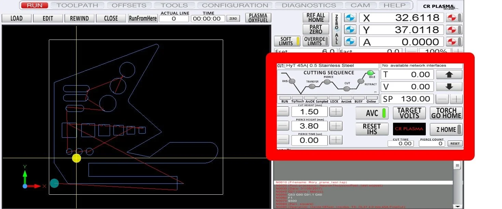Click the red home target icon for A axis
The width and height of the screenshot is (502, 209).
tap(452, 42)
